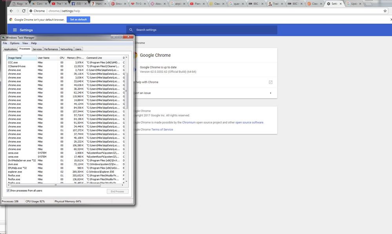Sort processes by Image Name column header
Image resolution: width=392 pixels, height=234 pixels.
tap(15, 58)
